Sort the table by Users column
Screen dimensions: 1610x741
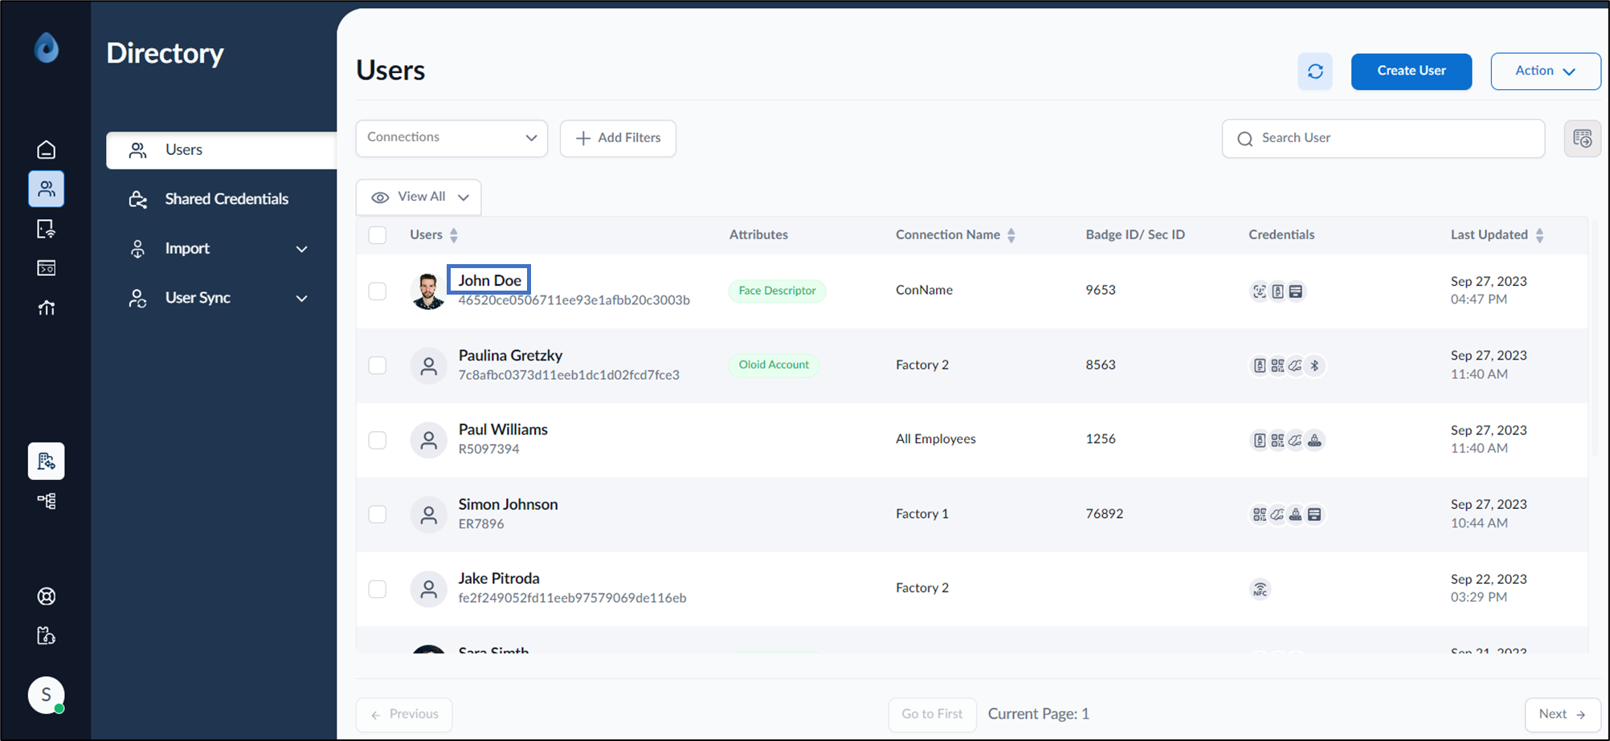click(x=454, y=235)
